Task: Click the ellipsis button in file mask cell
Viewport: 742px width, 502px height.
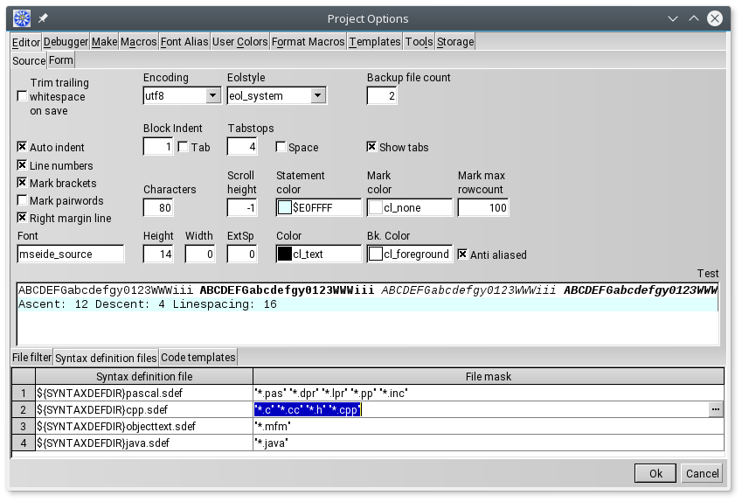Action: [716, 409]
